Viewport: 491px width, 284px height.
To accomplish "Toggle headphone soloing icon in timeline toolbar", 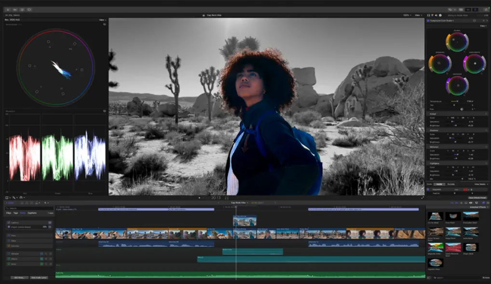I will (465, 203).
